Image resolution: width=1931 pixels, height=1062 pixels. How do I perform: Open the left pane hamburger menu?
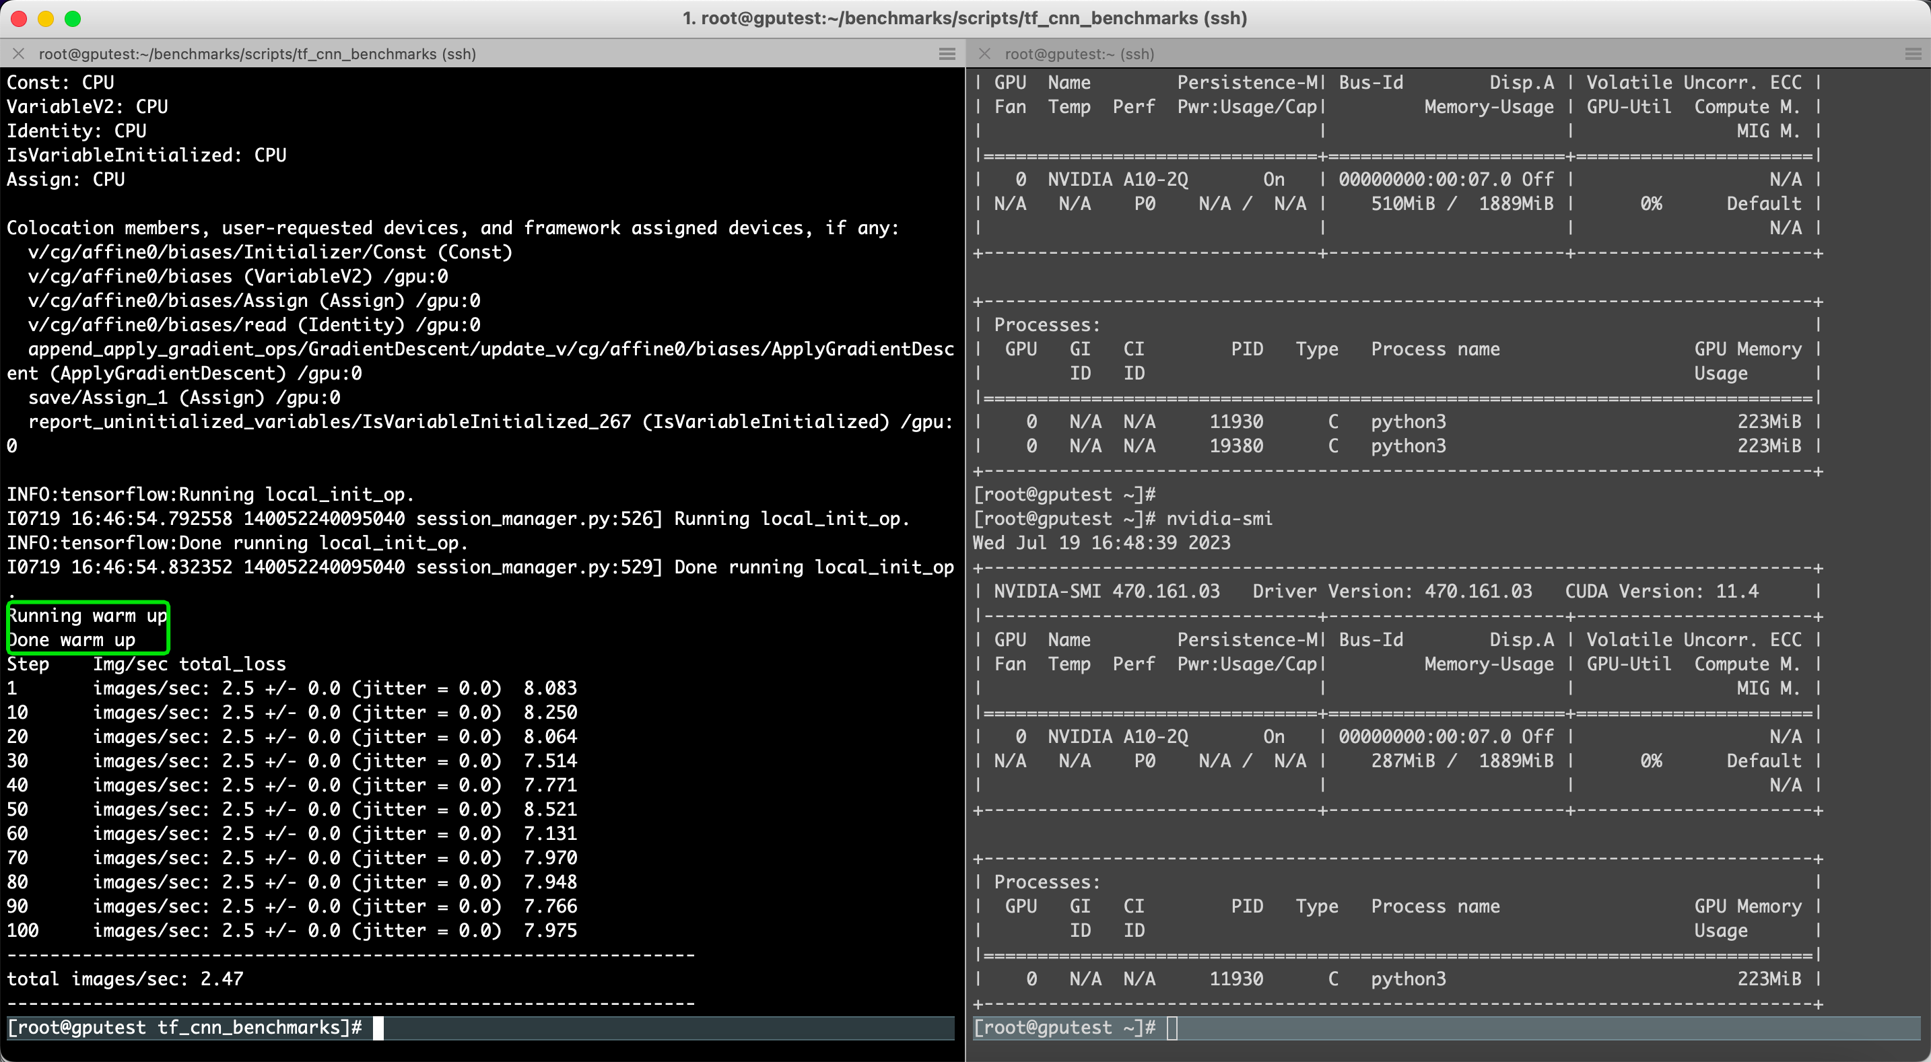(x=946, y=53)
